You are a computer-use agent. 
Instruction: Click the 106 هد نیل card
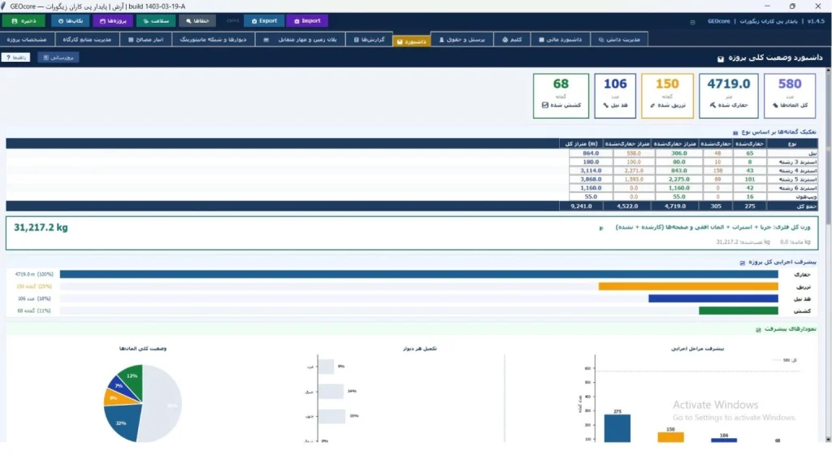[x=615, y=96]
